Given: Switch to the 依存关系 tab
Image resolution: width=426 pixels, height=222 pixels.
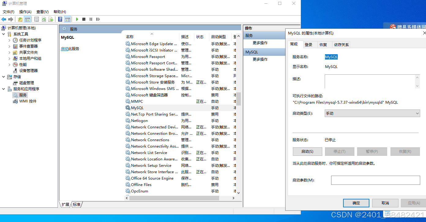Looking at the screenshot, I should pyautogui.click(x=341, y=45).
